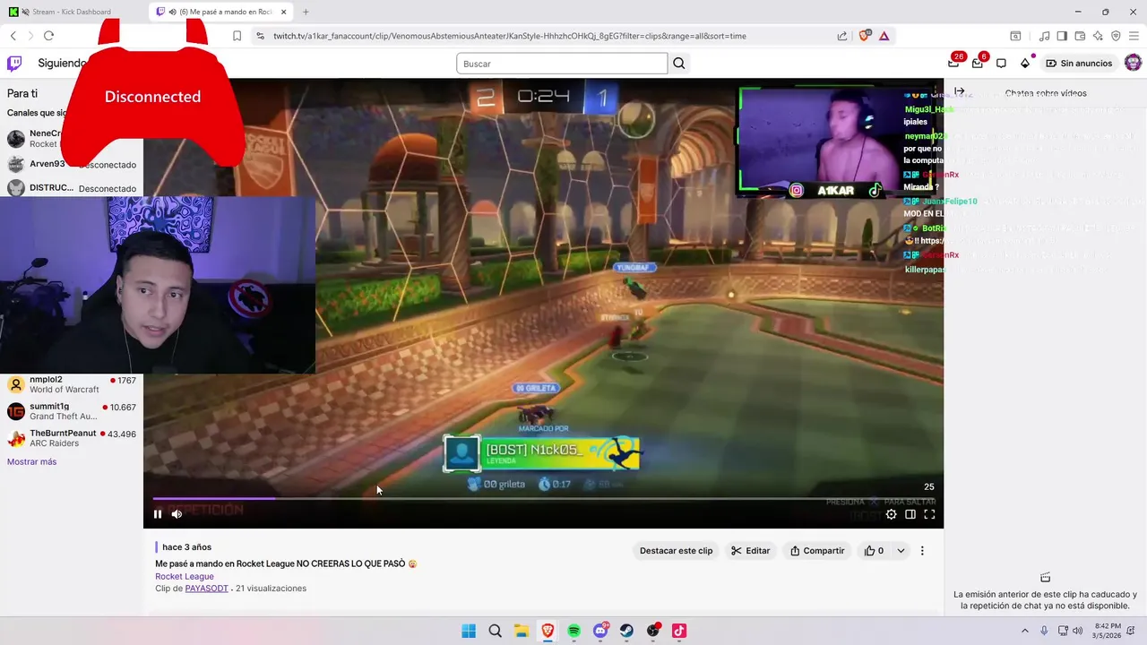Open TheBurntPeanut channel in sidebar
This screenshot has height=645, width=1147.
click(x=72, y=438)
